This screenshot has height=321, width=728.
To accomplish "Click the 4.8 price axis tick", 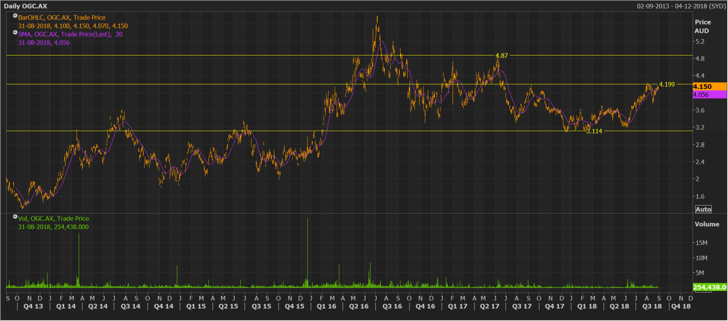I will [x=700, y=59].
